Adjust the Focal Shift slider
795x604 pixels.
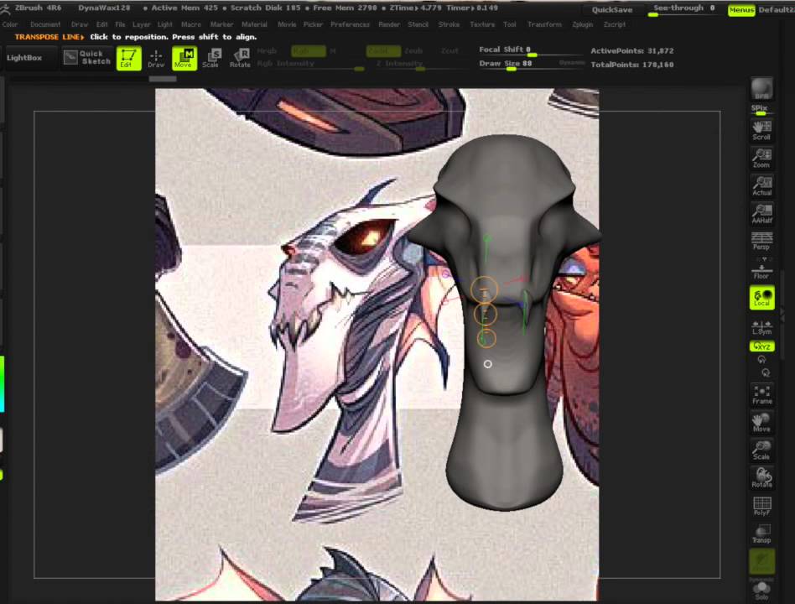coord(530,50)
